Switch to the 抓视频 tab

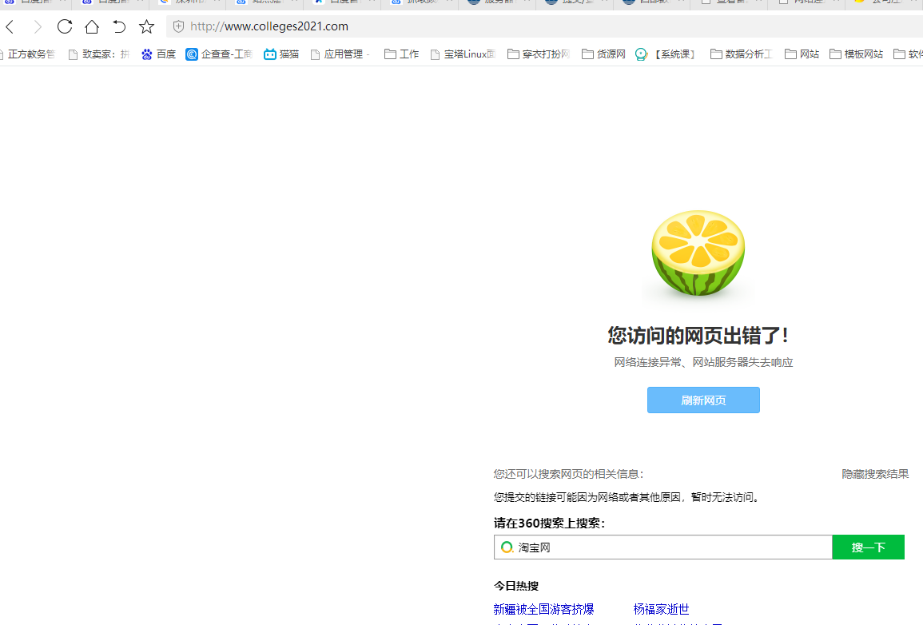(x=420, y=3)
